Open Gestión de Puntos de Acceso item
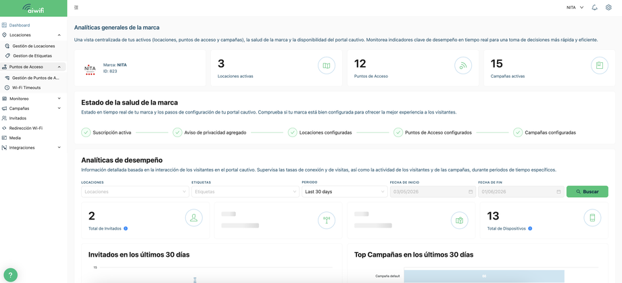This screenshot has height=283, width=622. coord(36,78)
